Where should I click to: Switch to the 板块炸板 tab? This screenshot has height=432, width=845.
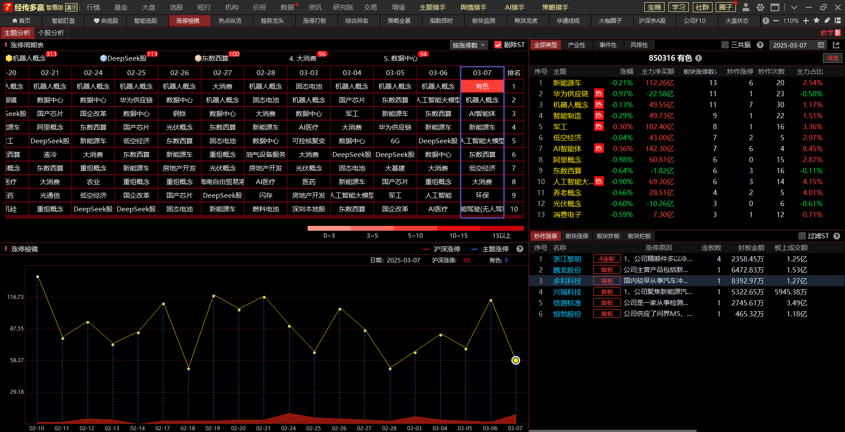pyautogui.click(x=608, y=236)
